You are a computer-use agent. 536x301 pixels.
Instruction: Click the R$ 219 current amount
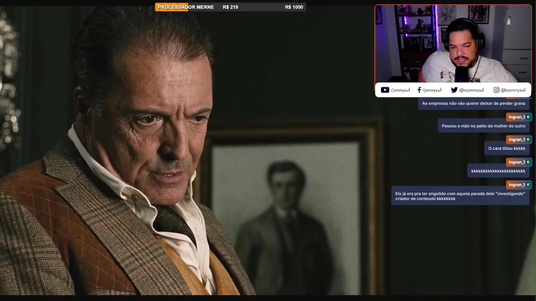click(230, 7)
